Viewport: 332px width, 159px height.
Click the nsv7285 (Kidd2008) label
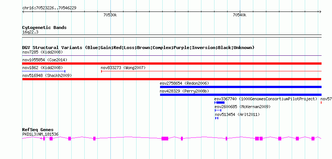click(43, 52)
